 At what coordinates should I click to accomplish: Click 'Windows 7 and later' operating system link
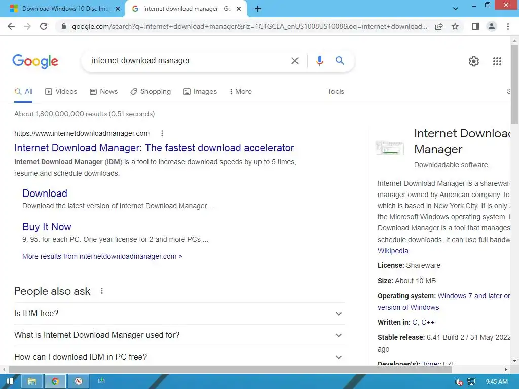point(474,296)
